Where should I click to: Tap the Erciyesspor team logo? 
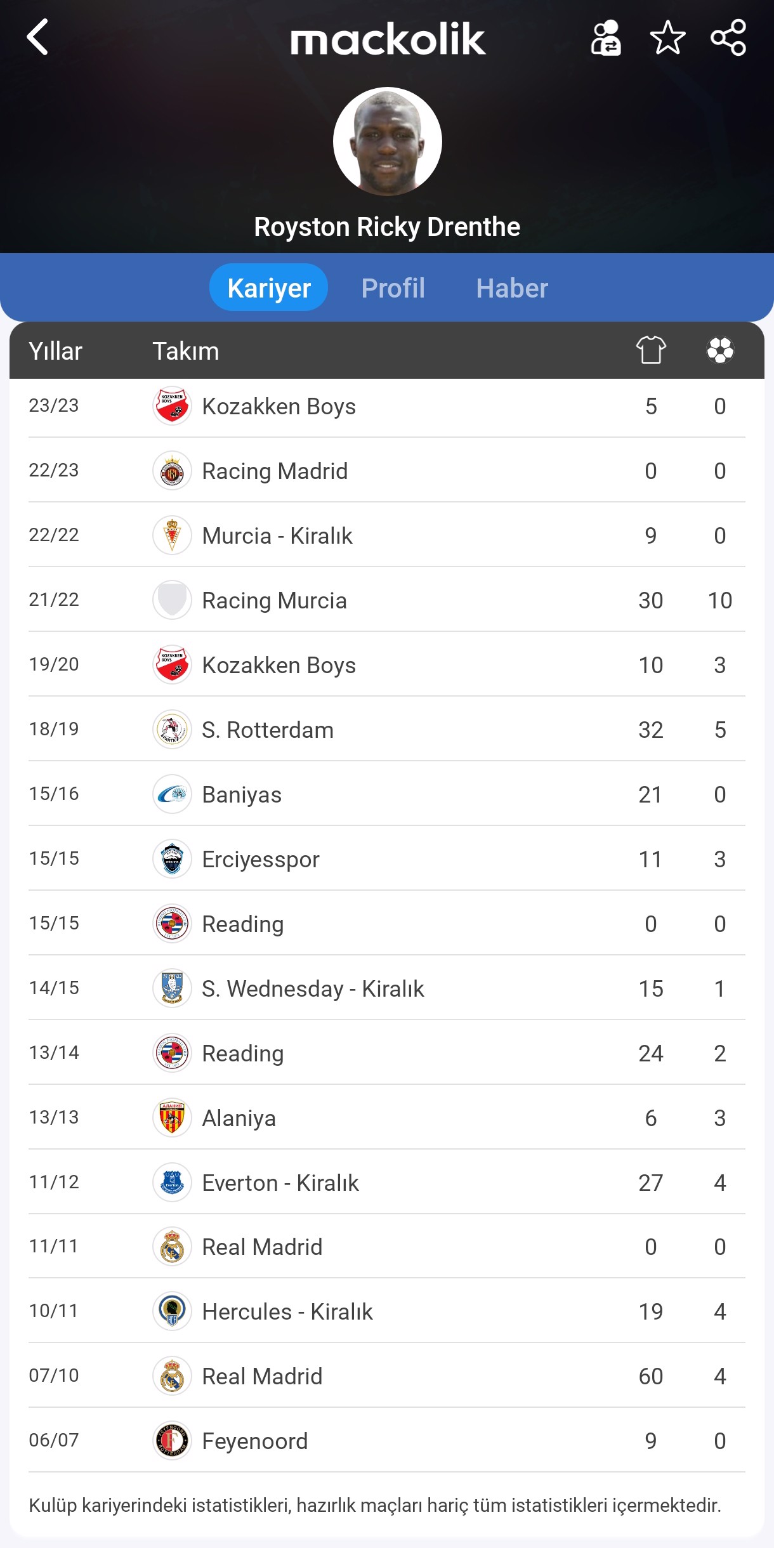pos(172,859)
